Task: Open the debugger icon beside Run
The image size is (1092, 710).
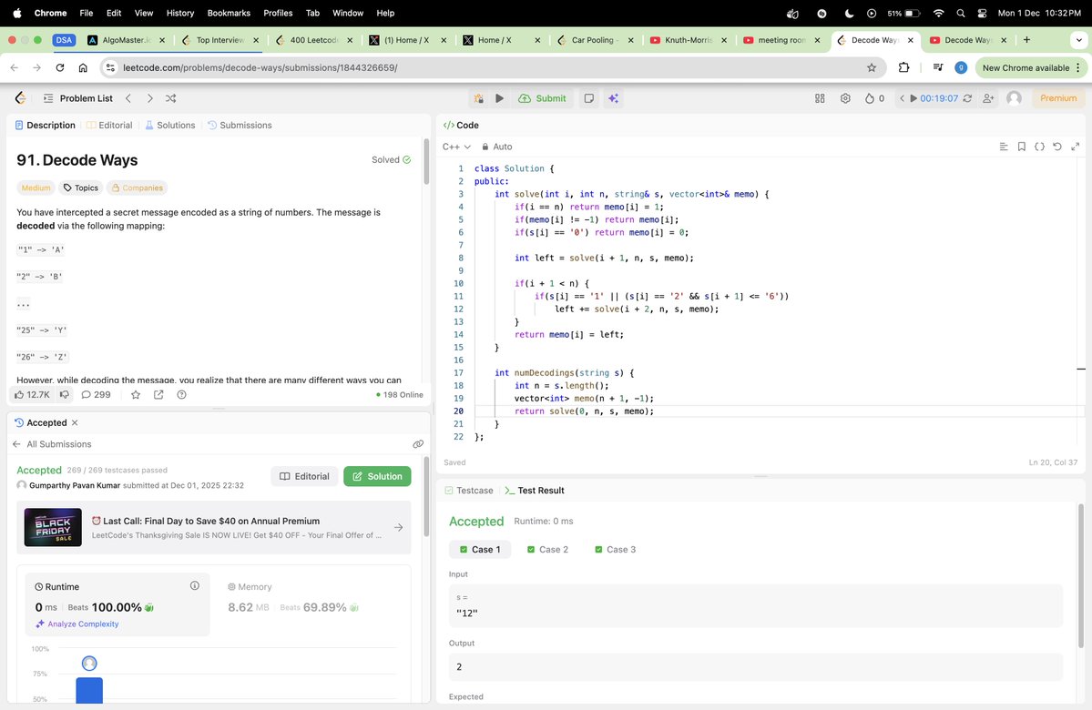Action: pyautogui.click(x=478, y=98)
